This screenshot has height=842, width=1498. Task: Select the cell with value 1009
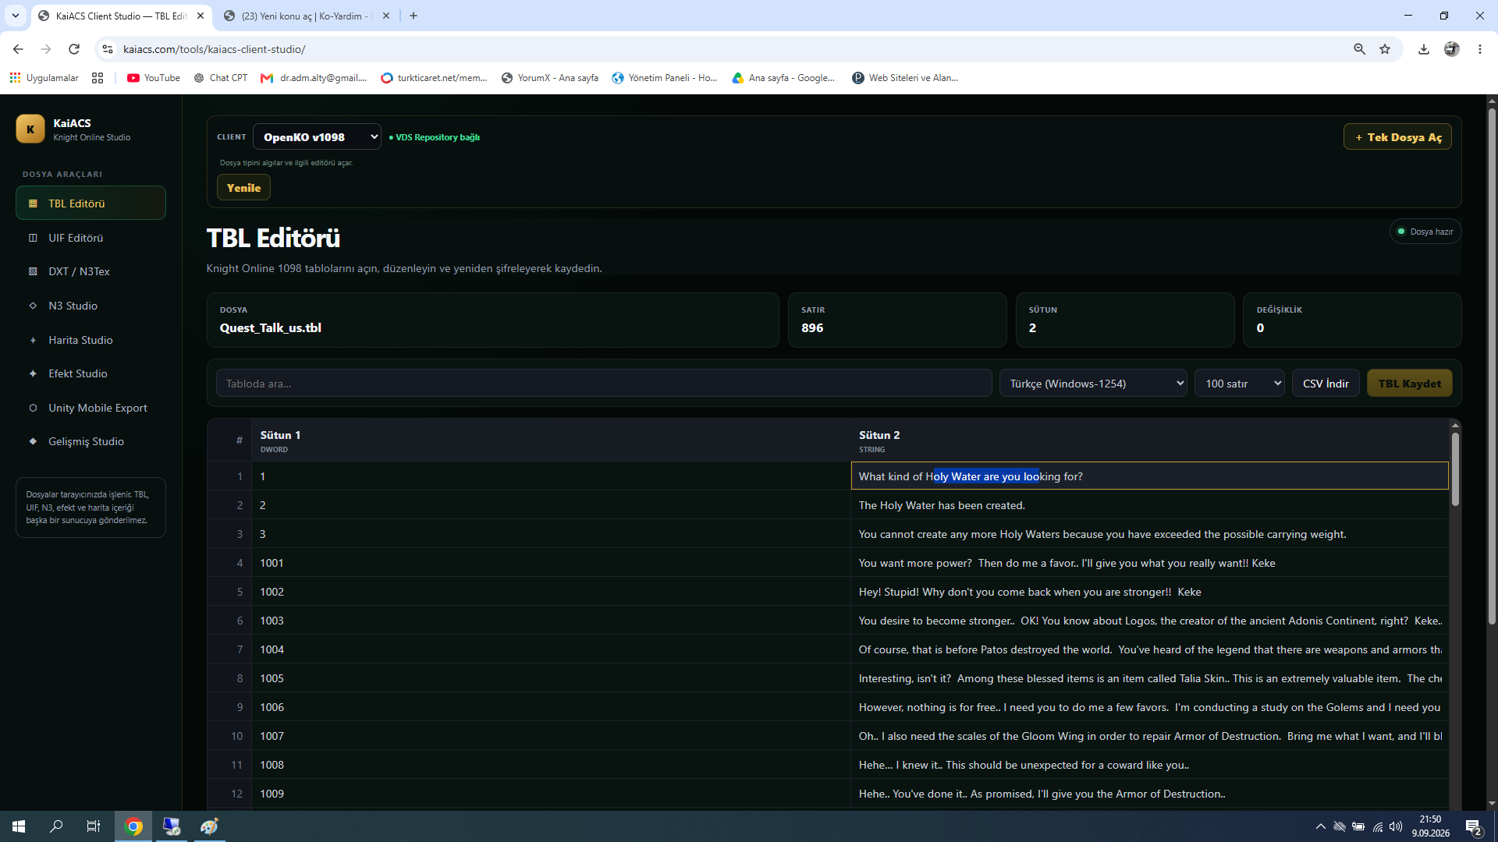click(551, 794)
